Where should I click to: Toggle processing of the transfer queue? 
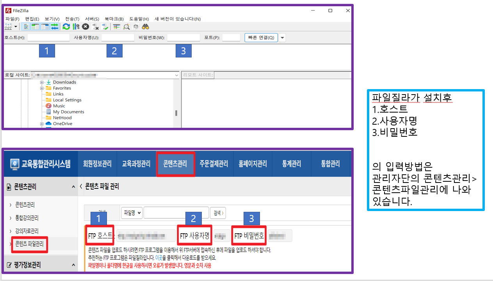[x=76, y=27]
